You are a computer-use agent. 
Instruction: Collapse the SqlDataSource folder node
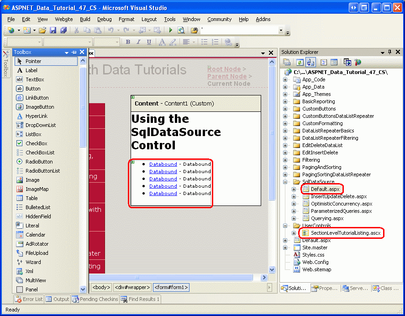pos(285,182)
